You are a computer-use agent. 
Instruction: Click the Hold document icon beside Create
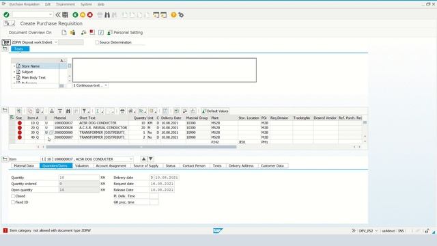click(73, 33)
